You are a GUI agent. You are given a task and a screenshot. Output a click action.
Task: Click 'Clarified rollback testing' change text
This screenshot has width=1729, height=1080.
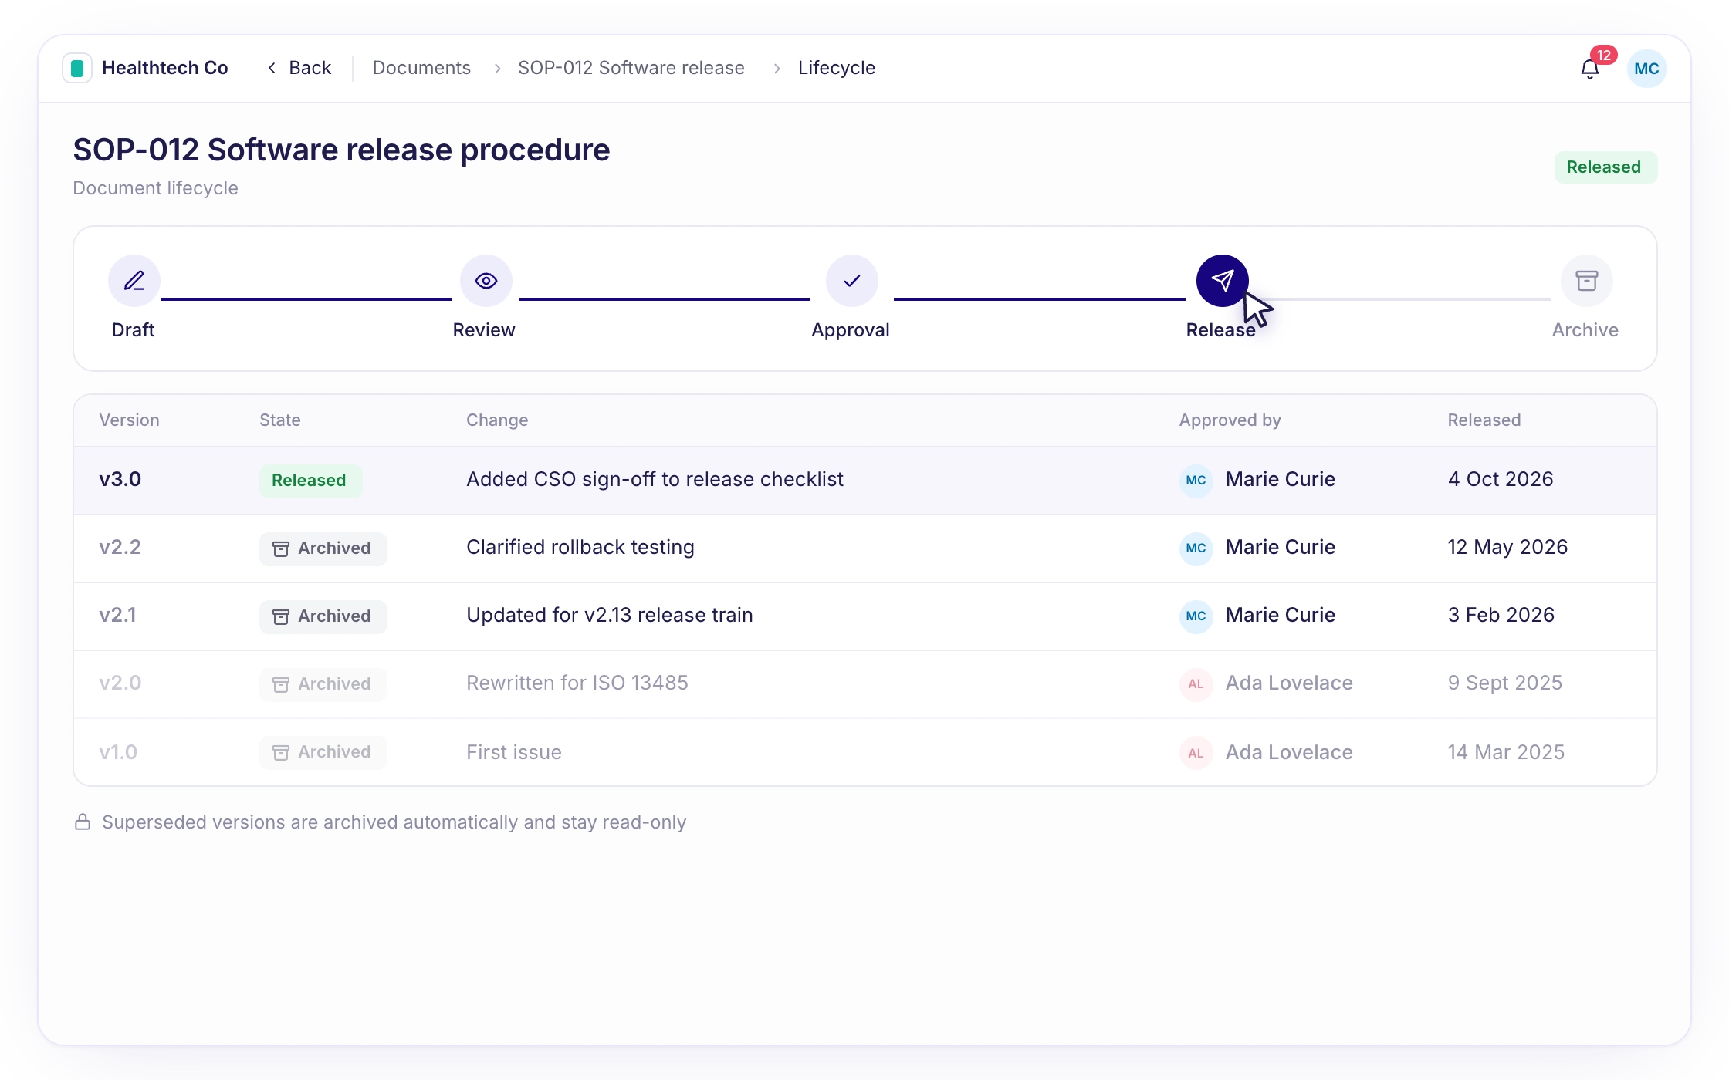click(580, 547)
